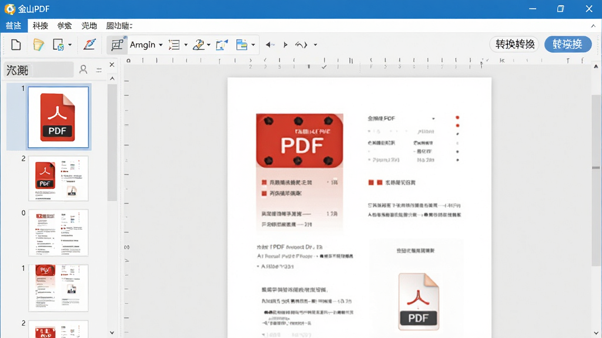Image resolution: width=602 pixels, height=338 pixels.
Task: Click the line spacing list icon
Action: point(174,45)
